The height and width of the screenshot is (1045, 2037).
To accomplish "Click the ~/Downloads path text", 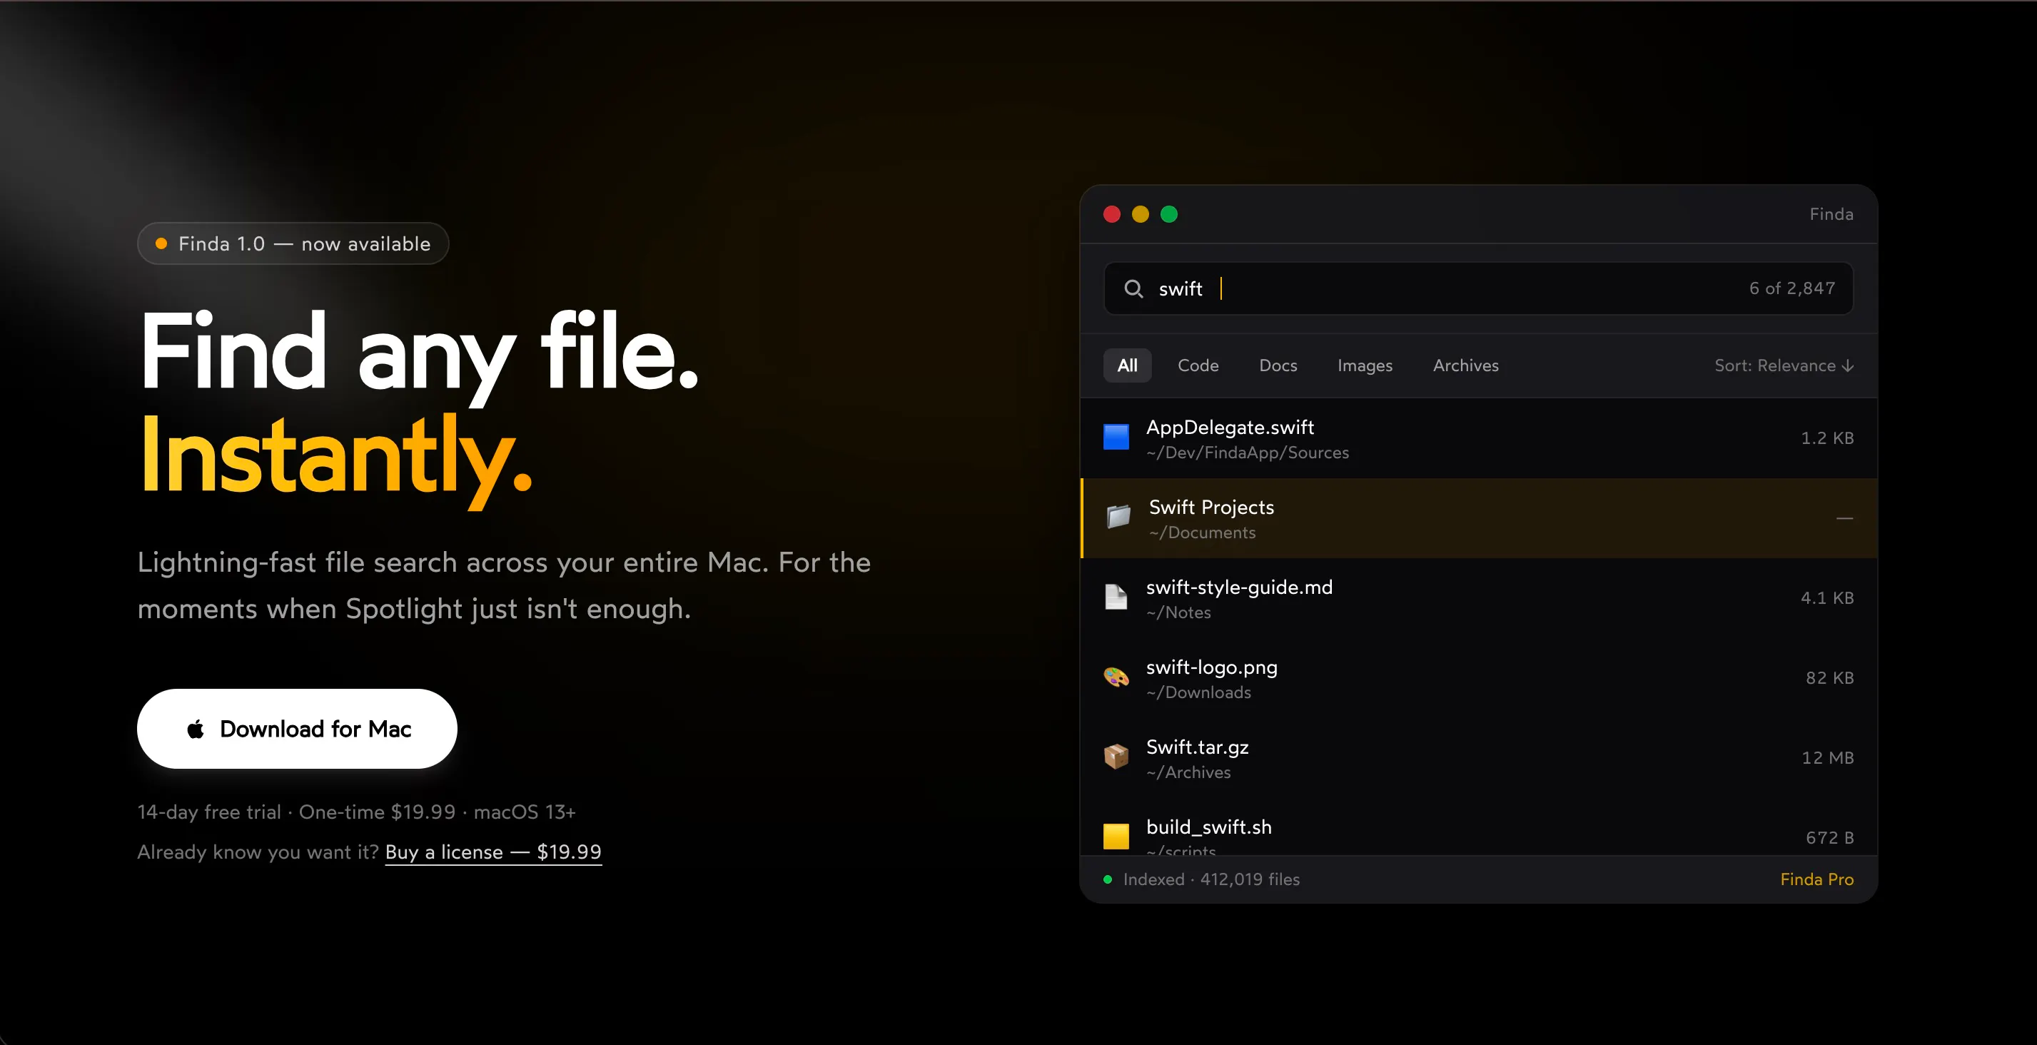I will tap(1199, 692).
